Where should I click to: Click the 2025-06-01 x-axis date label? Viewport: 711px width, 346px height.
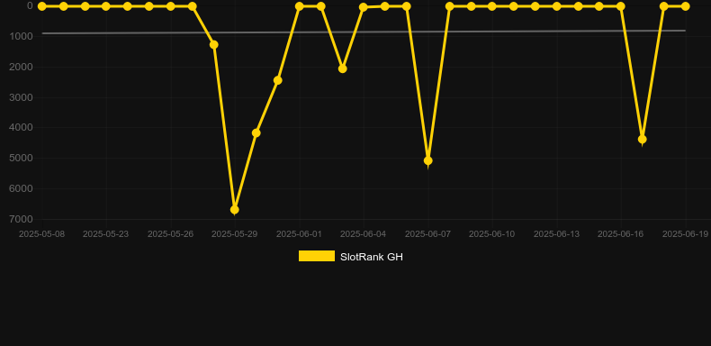pos(299,234)
